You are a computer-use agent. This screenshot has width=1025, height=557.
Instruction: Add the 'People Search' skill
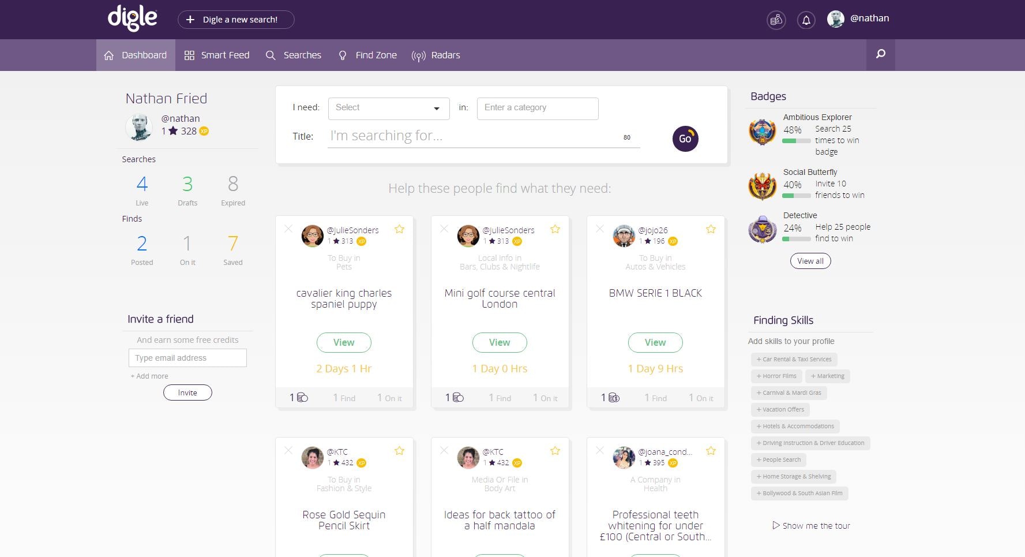tap(779, 460)
